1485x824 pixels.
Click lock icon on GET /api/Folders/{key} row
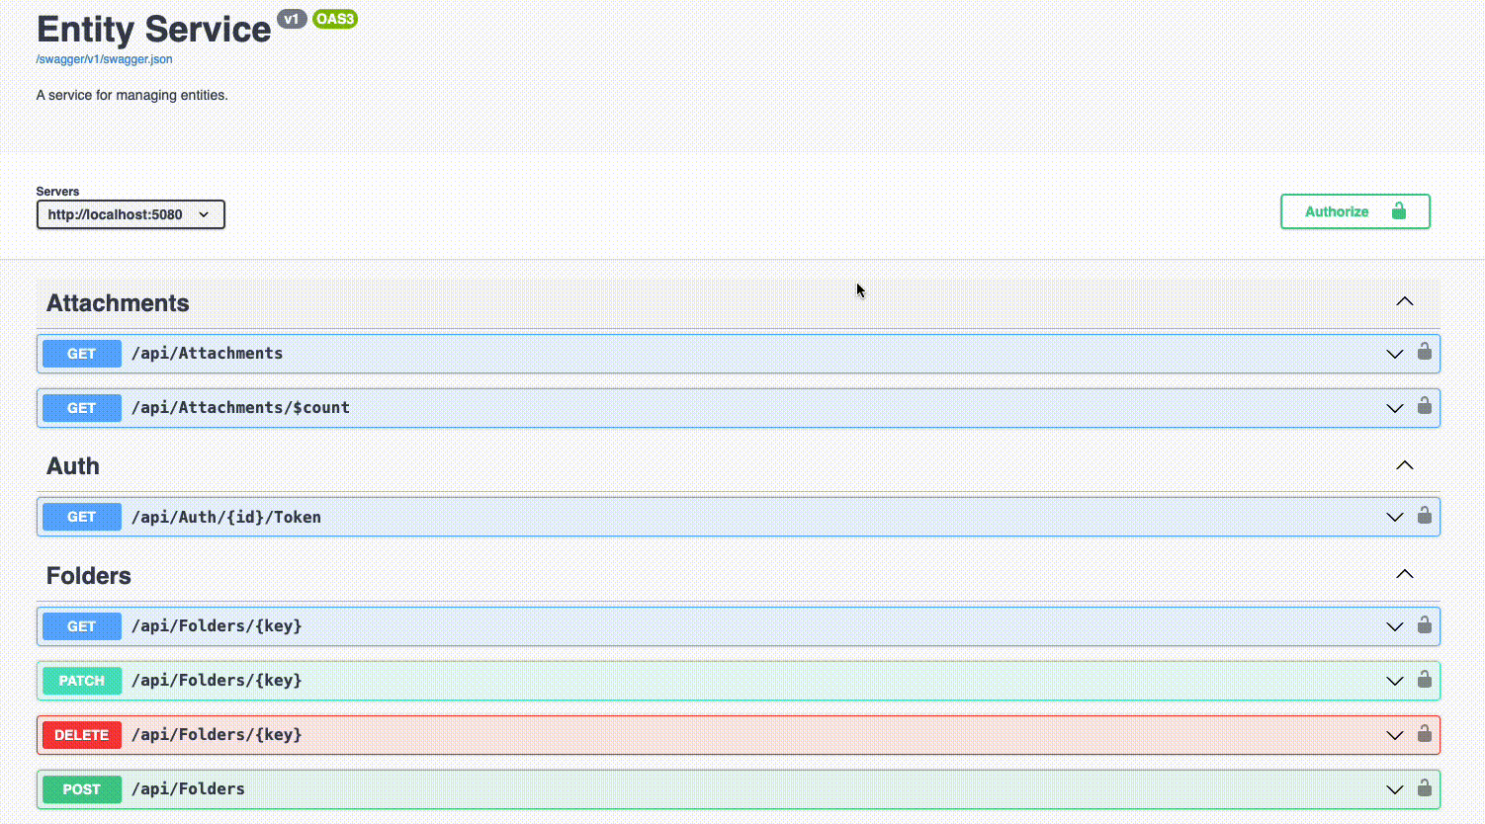(1424, 625)
